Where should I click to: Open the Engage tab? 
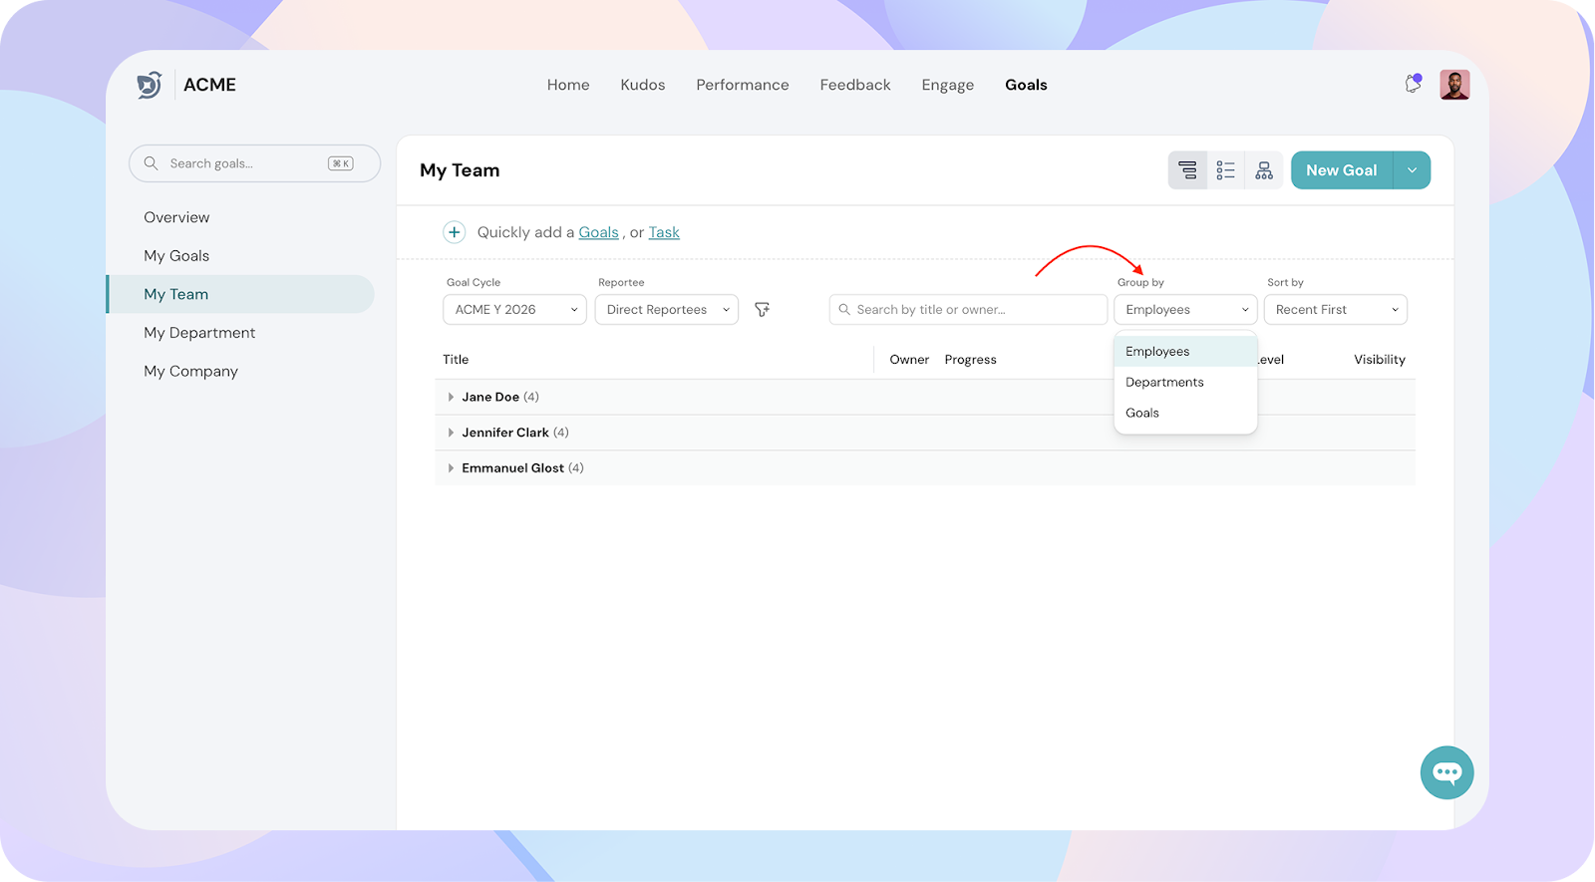click(x=948, y=85)
